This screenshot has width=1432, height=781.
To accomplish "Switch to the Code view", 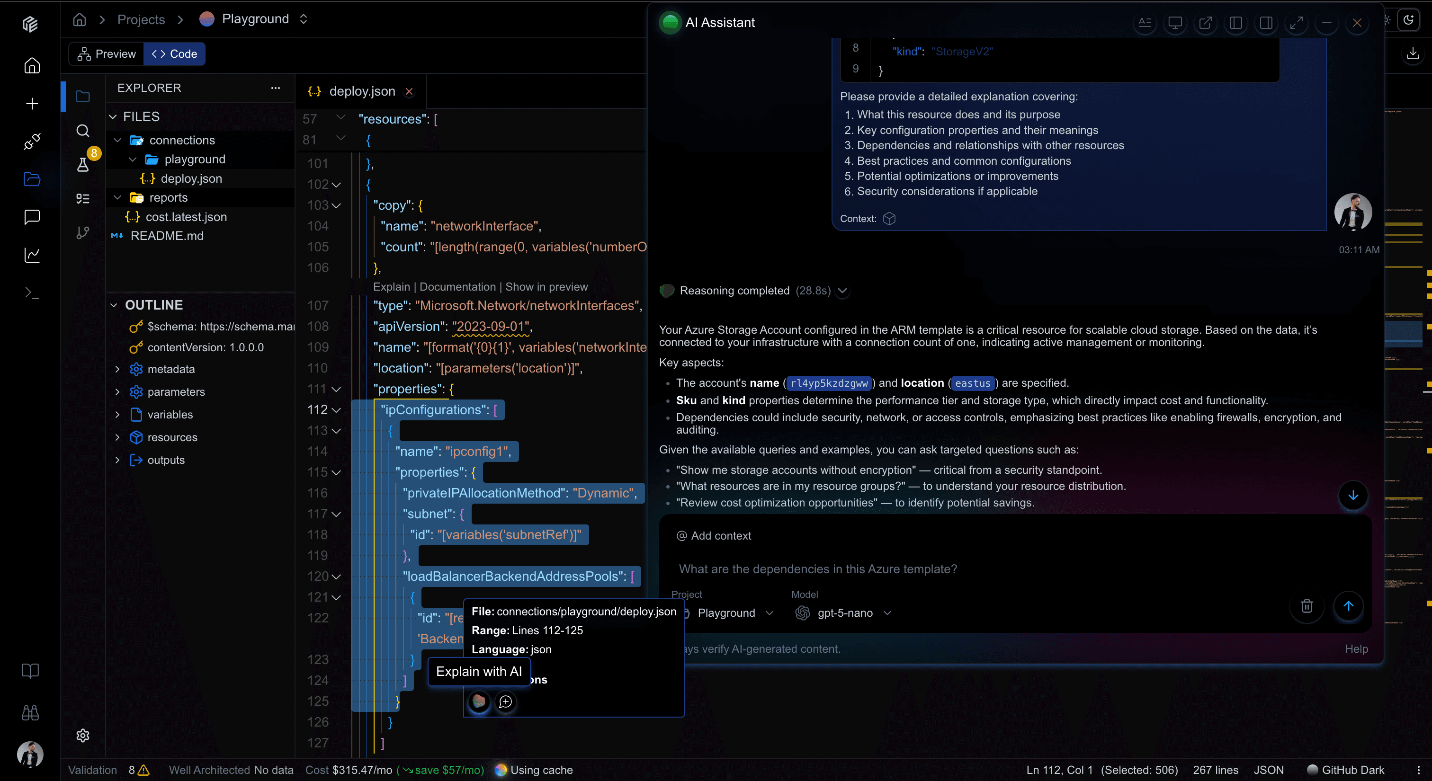I will (x=175, y=54).
